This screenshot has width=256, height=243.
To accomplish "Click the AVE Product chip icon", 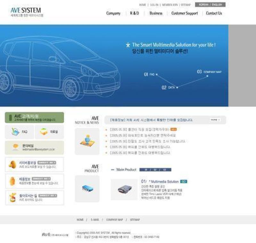I will pos(87,188).
